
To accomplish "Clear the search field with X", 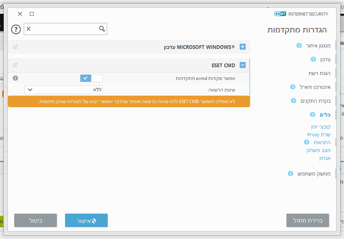I will (x=28, y=29).
